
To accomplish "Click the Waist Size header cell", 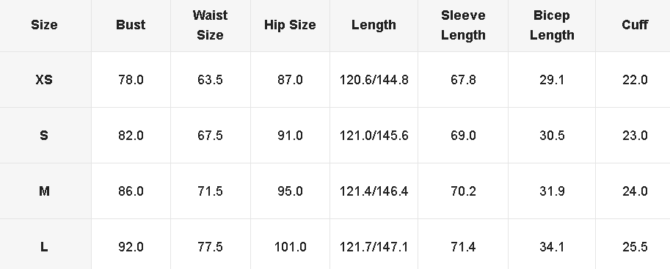I will coord(210,25).
